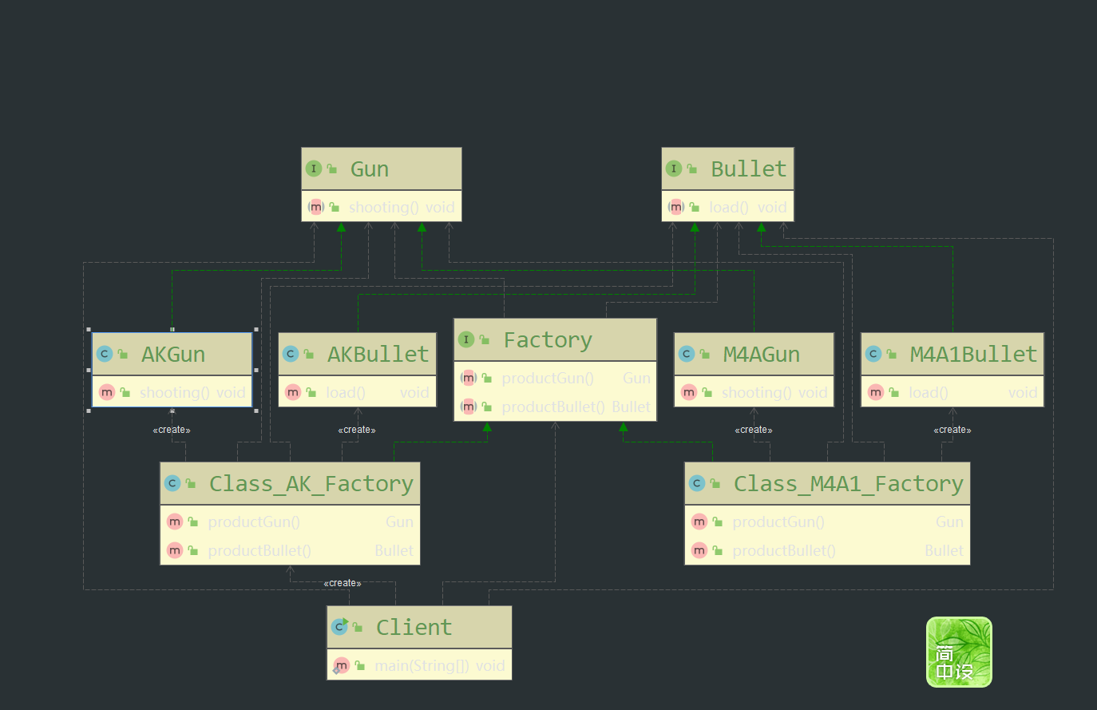The width and height of the screenshot is (1097, 710).
Task: Click the interface icon beside Factory
Action: (466, 339)
